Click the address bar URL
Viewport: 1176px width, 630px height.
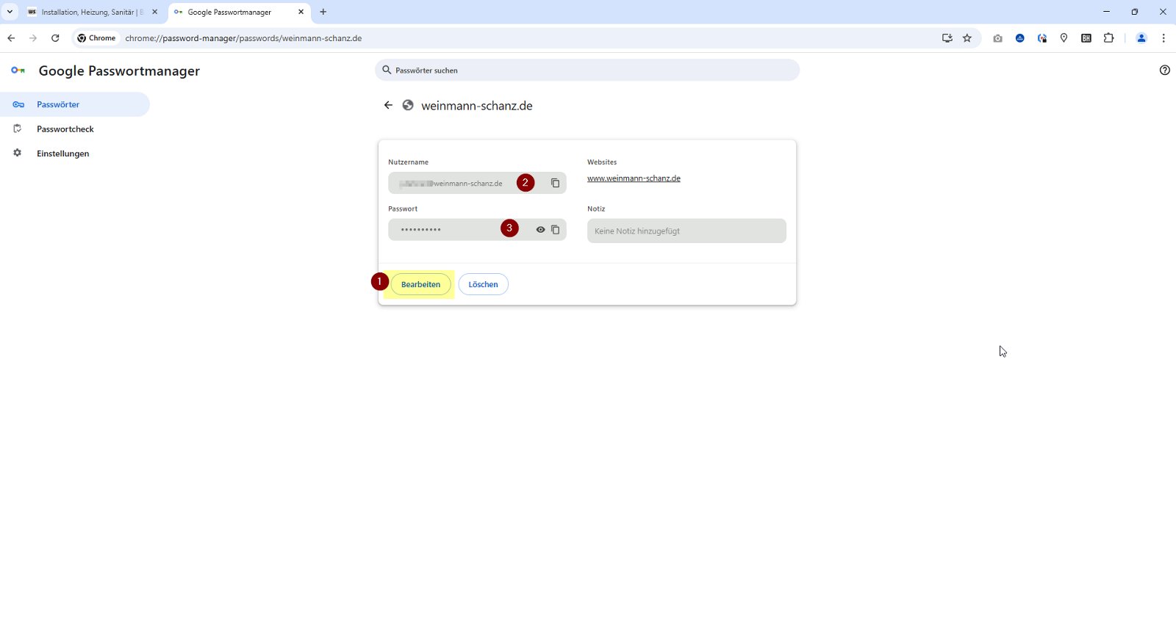click(x=243, y=38)
